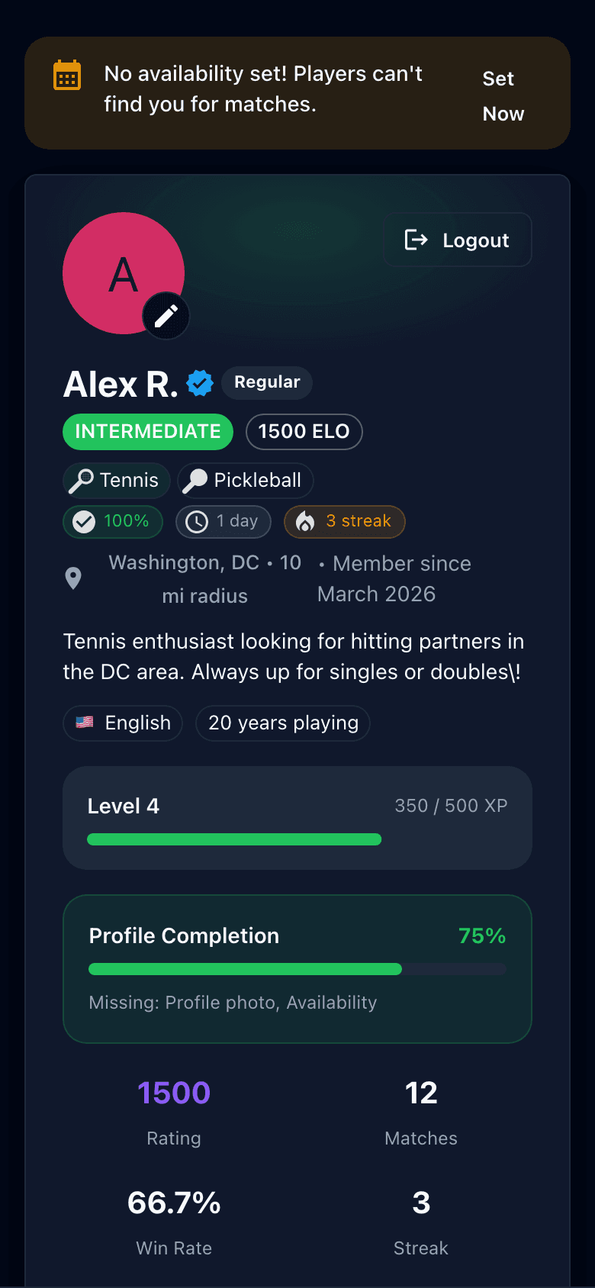Click the pink avatar circle with letter A
The width and height of the screenshot is (595, 1288).
[x=124, y=273]
